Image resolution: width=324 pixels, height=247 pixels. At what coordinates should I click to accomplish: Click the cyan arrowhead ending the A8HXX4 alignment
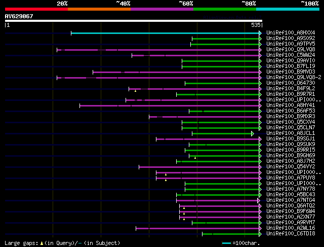tap(260, 33)
